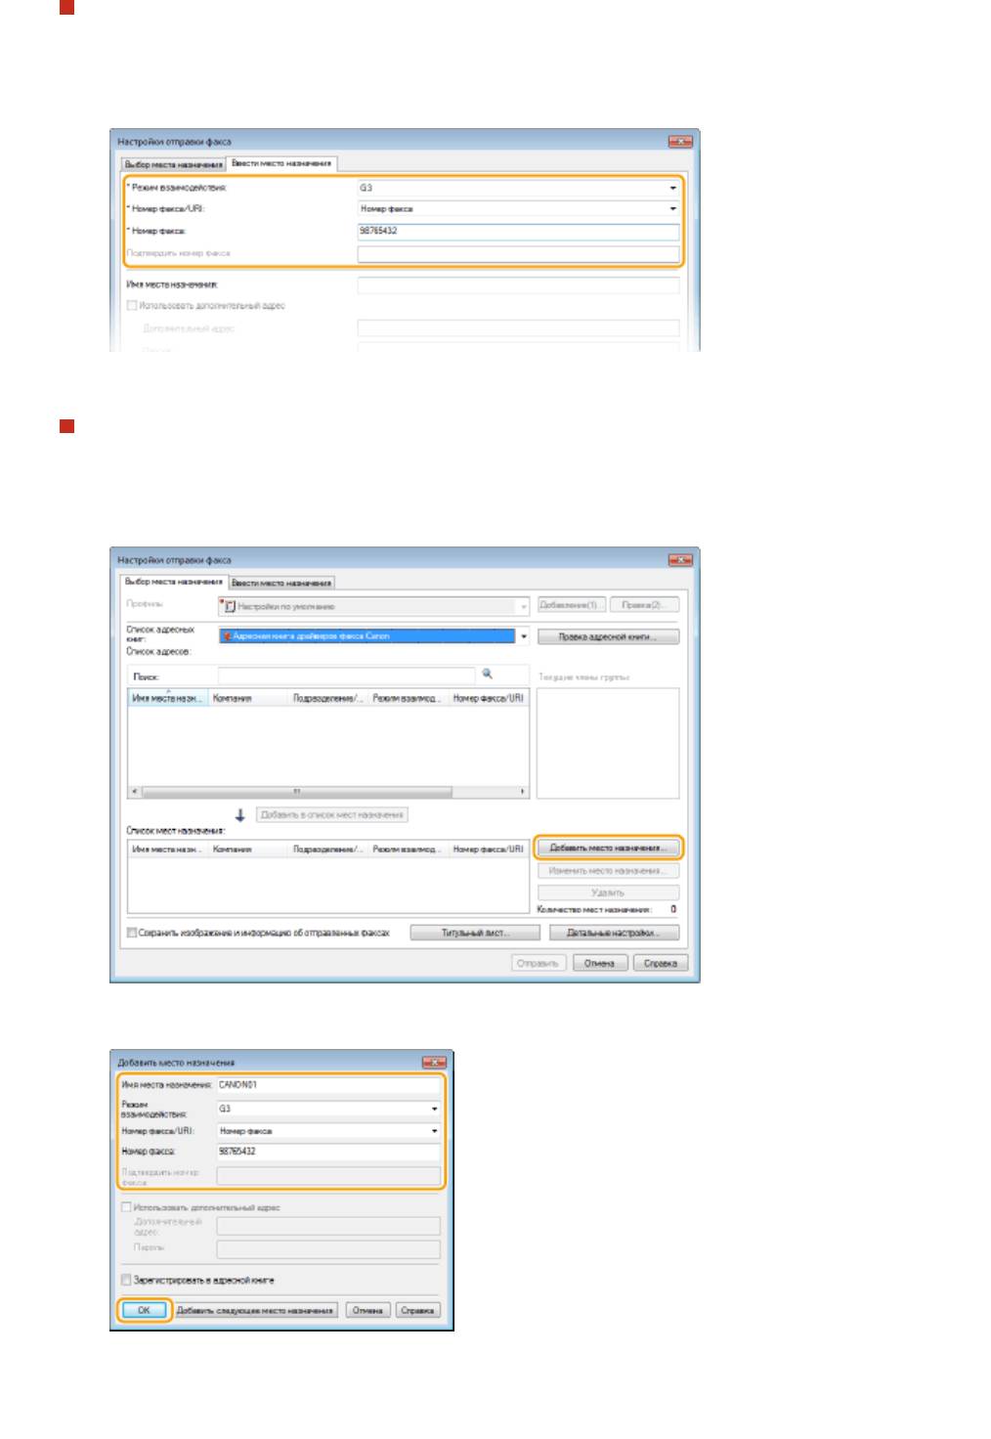This screenshot has width=991, height=1439.
Task: Expand Список адресных книг dropdown
Action: [x=523, y=636]
